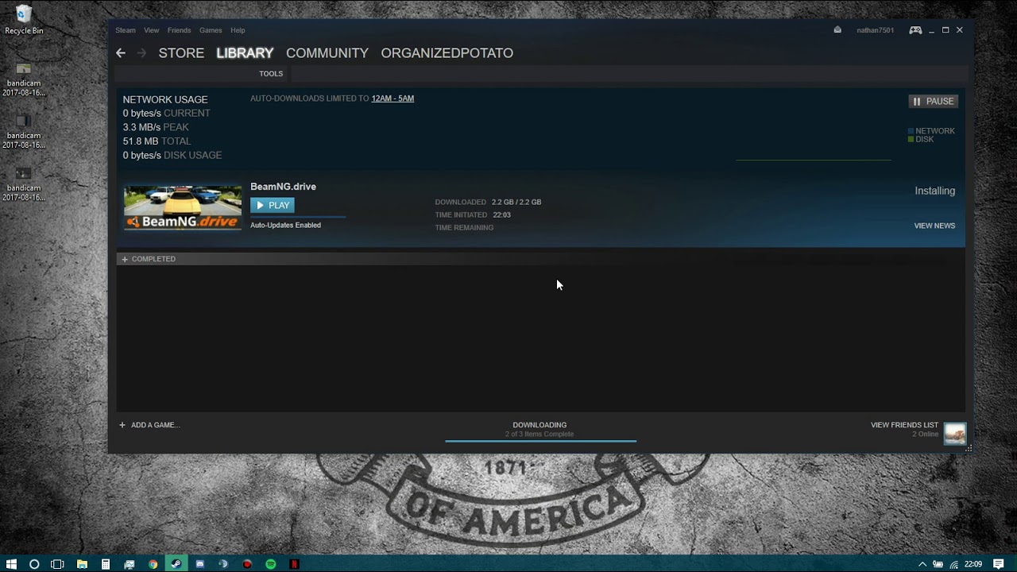Click the plus icon next to Add a Game

(122, 425)
